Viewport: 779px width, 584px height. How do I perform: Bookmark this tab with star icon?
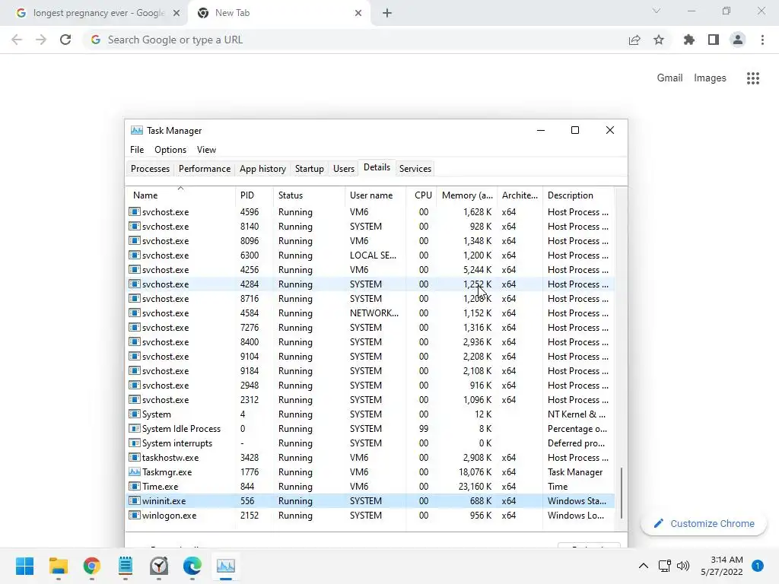[659, 40]
